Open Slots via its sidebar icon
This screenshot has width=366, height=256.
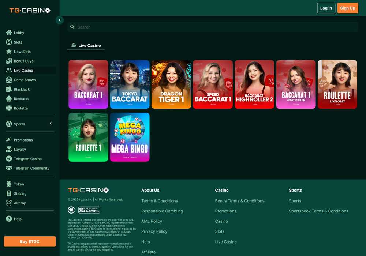8,42
